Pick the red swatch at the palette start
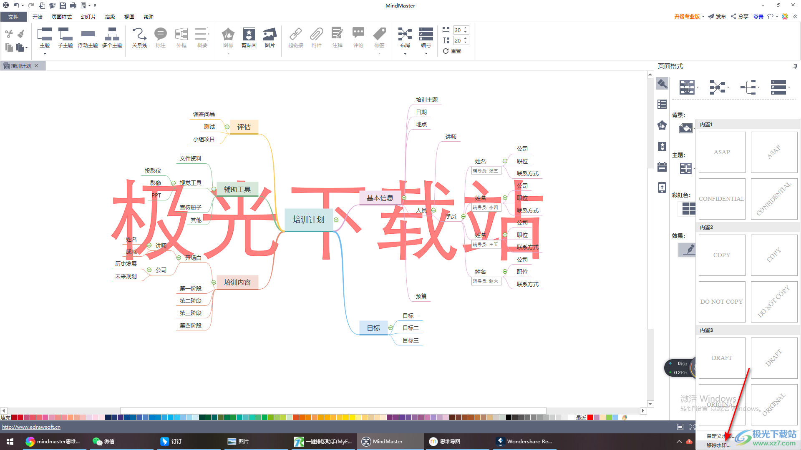Screen dimensions: 801x450 14,417
